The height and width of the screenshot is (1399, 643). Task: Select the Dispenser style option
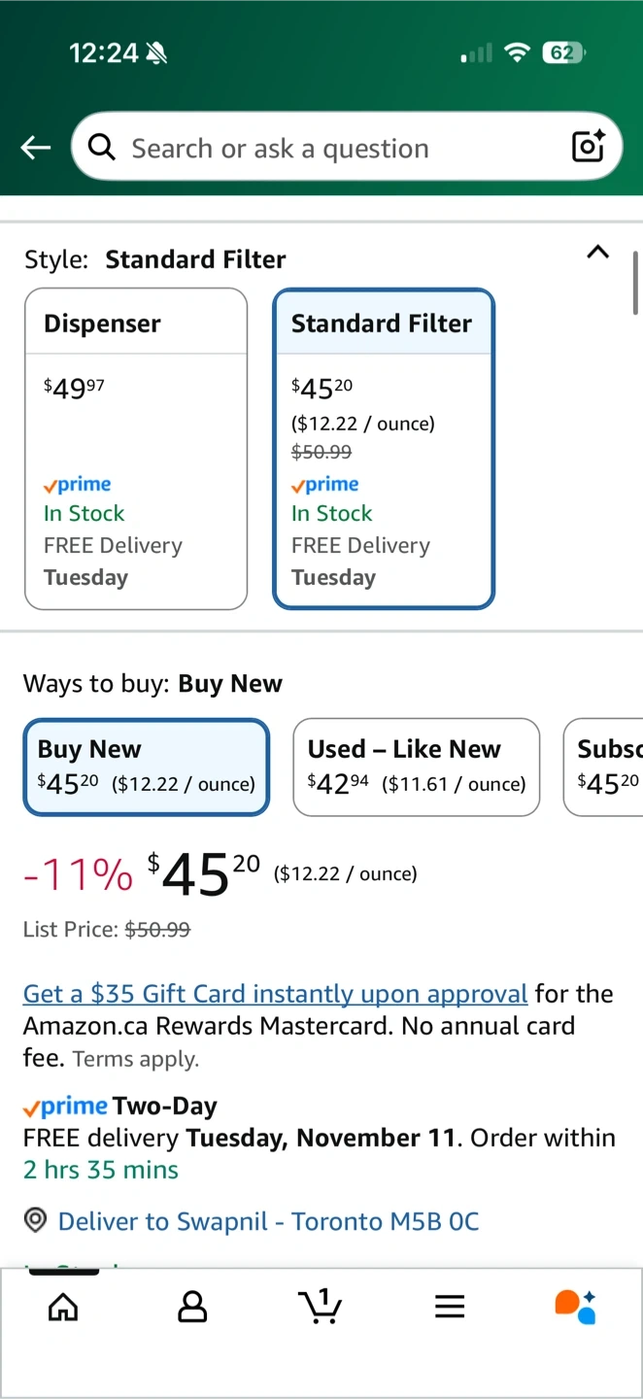coord(136,449)
